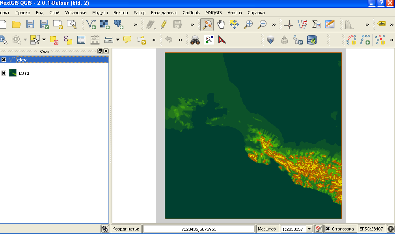Image resolution: width=395 pixels, height=234 pixels.
Task: Toggle visibility of the elev layer
Action: [4, 60]
